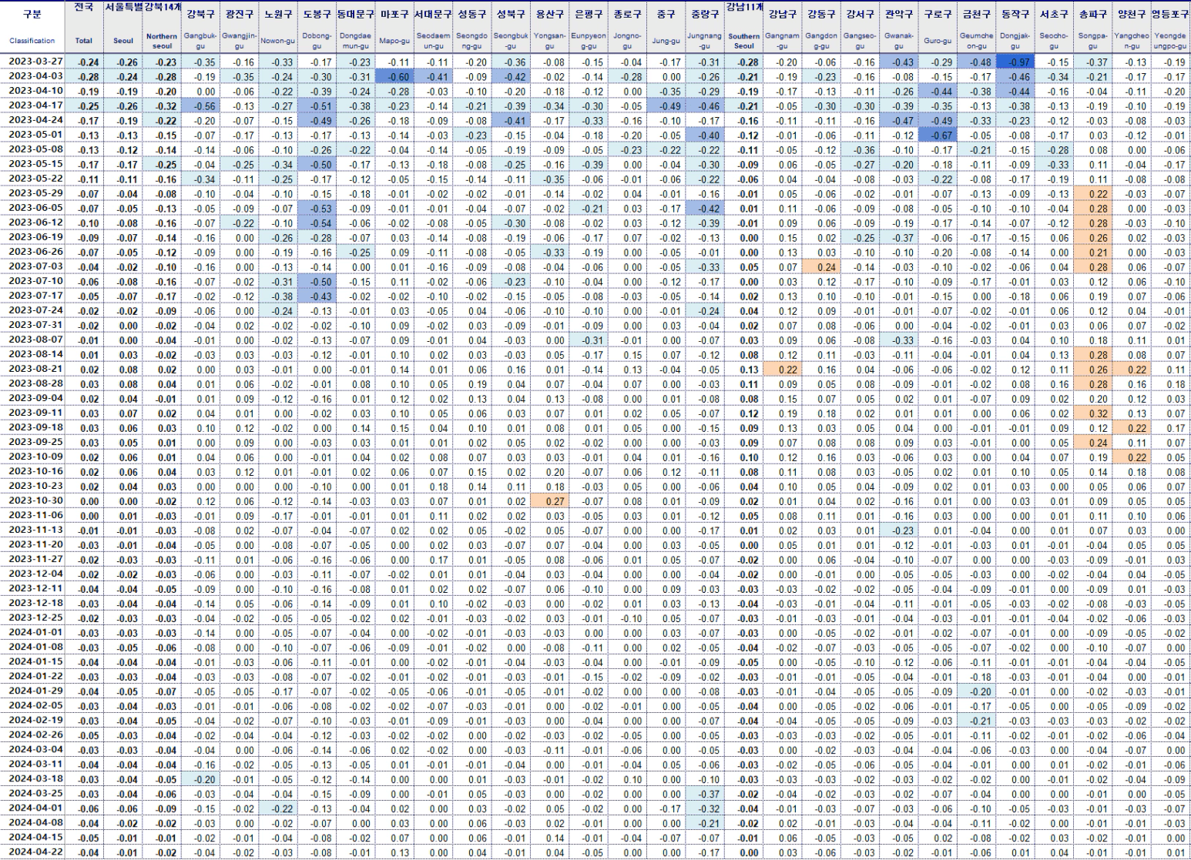1191x860 pixels.
Task: Select the '-0.42' Jungnang-gu cell on 2023-06-05
Action: point(705,209)
